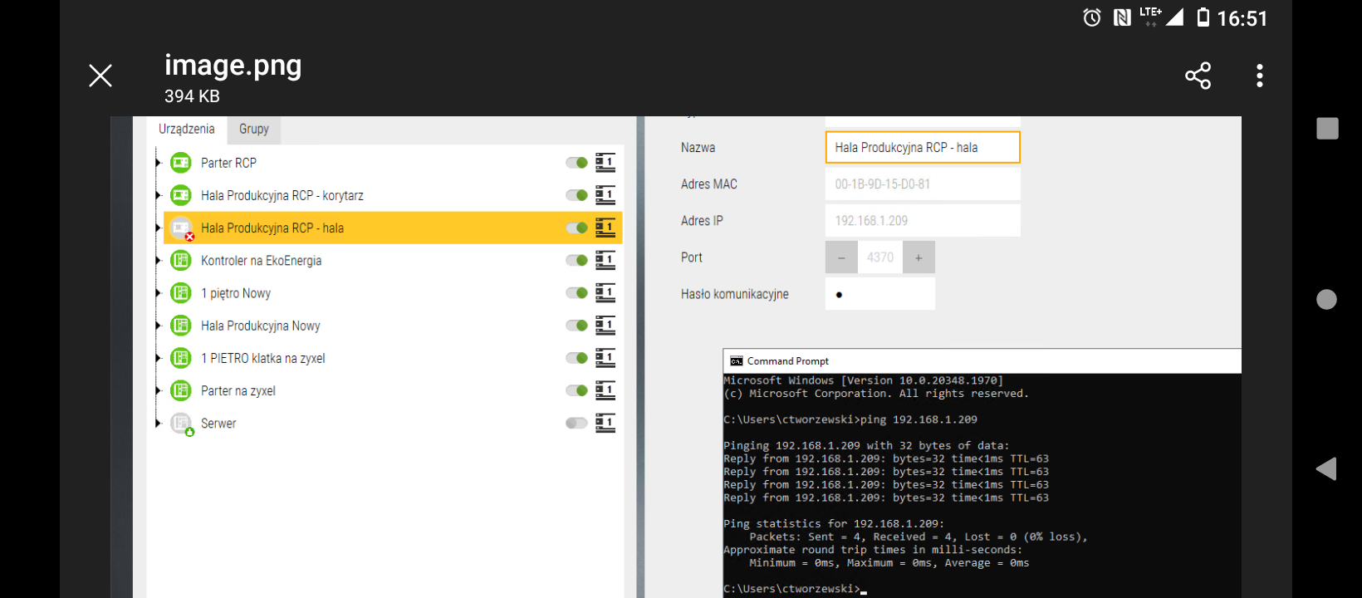
Task: Expand Hala Produkcyjna RCP - hala row
Action: tap(157, 228)
